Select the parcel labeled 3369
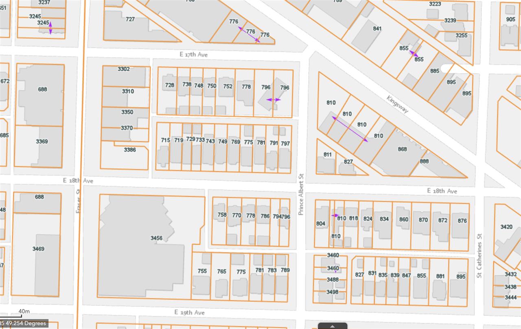 click(42, 142)
